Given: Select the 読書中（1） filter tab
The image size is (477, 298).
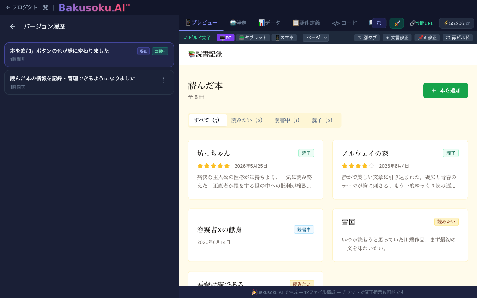Looking at the screenshot, I should coord(287,120).
